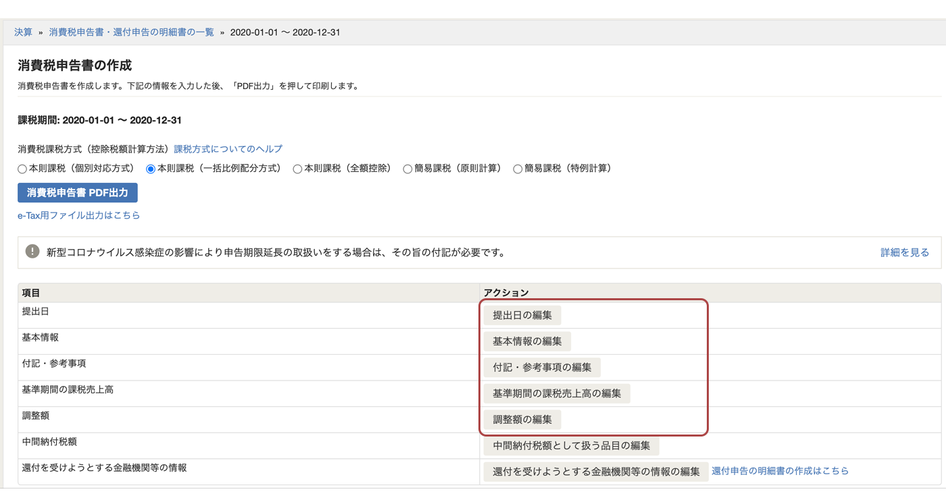
Task: Open 課税方式についてのヘルプ link
Action: click(228, 149)
